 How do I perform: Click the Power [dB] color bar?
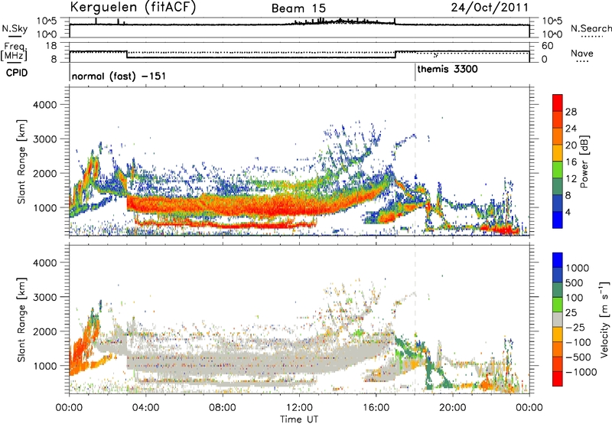click(558, 161)
